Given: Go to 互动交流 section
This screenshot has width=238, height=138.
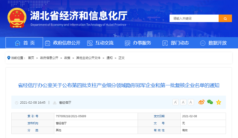Looking at the screenshot, I should (100, 43).
